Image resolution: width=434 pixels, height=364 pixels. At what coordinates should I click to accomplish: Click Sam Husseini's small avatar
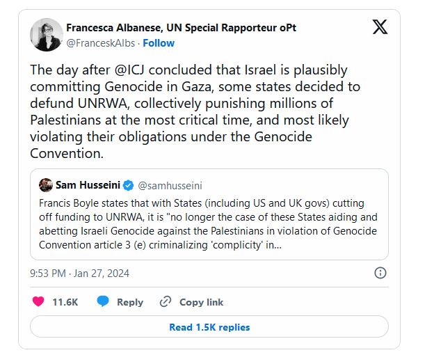click(x=46, y=185)
